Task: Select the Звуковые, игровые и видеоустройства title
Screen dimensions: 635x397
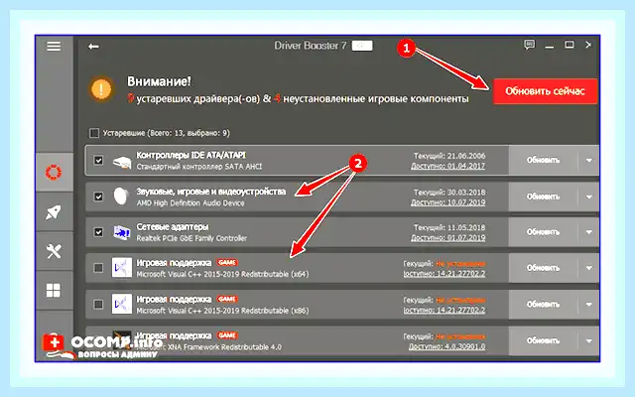Action: (210, 192)
